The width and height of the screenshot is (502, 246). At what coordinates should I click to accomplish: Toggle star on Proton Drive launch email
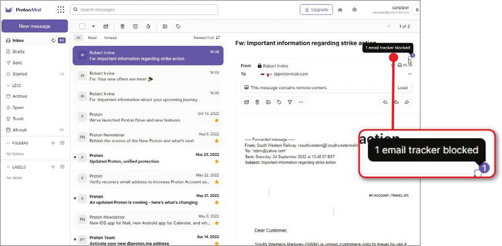pyautogui.click(x=217, y=120)
